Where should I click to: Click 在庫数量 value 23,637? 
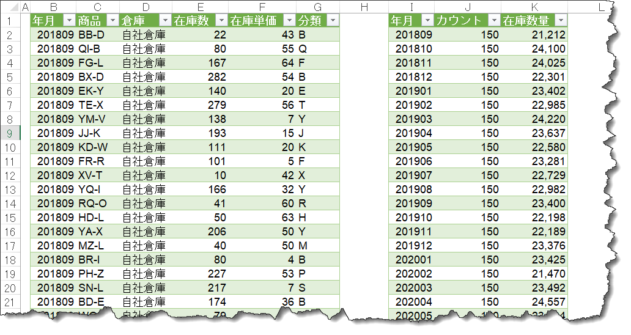(x=534, y=133)
